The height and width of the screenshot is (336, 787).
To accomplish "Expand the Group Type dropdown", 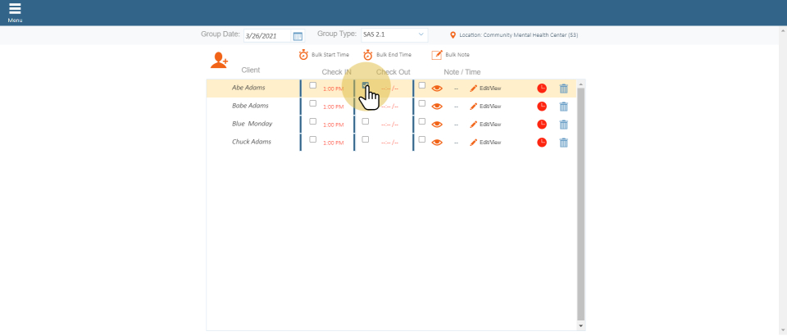I will click(x=394, y=35).
